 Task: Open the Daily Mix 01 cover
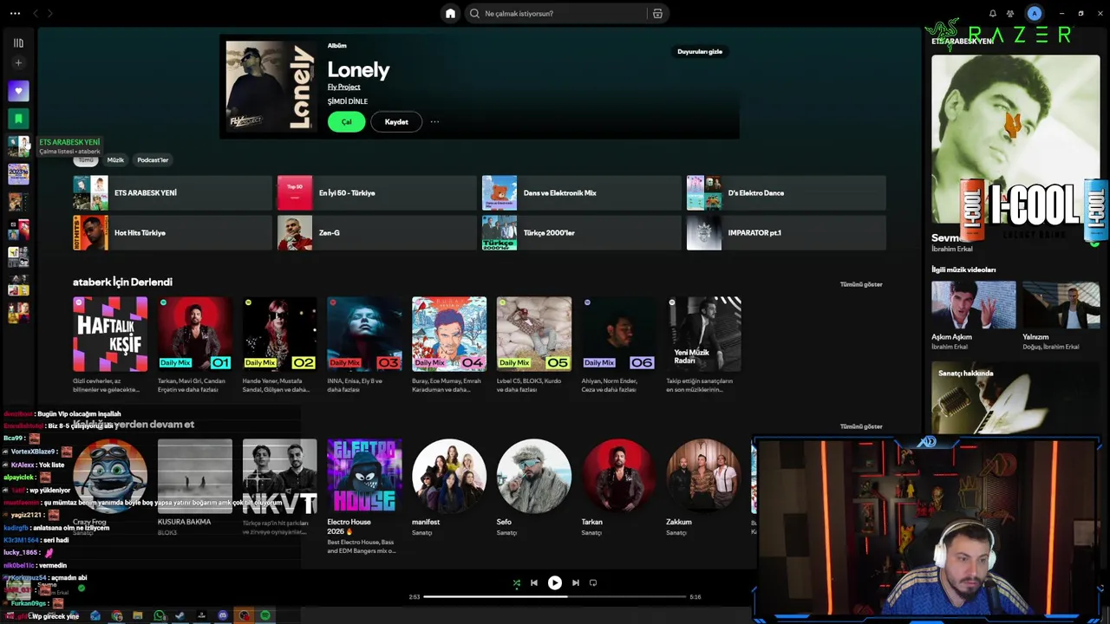(x=195, y=334)
